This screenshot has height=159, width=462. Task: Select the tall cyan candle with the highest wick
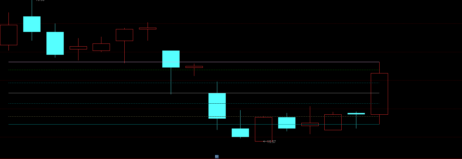32,24
